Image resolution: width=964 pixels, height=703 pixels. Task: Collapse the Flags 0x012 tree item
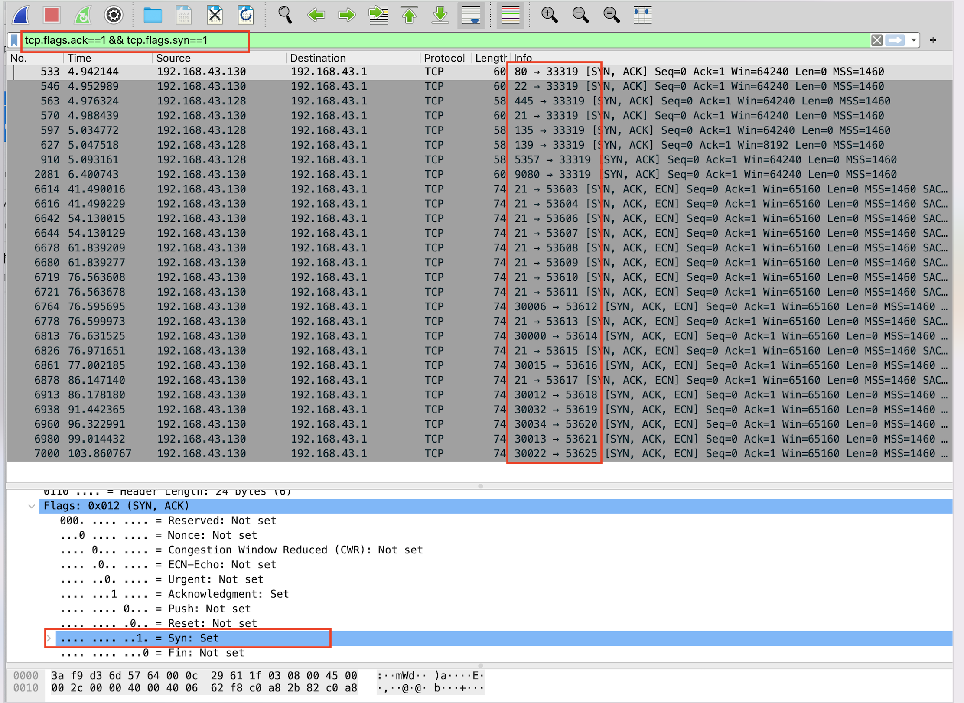[32, 506]
